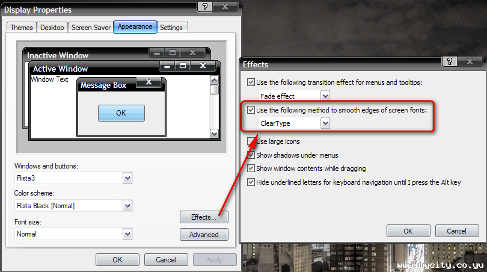Image resolution: width=487 pixels, height=272 pixels.
Task: Click the Effects dialog help question mark icon
Action: [x=449, y=61]
